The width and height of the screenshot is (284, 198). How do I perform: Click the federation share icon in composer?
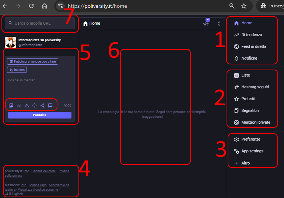(x=42, y=106)
